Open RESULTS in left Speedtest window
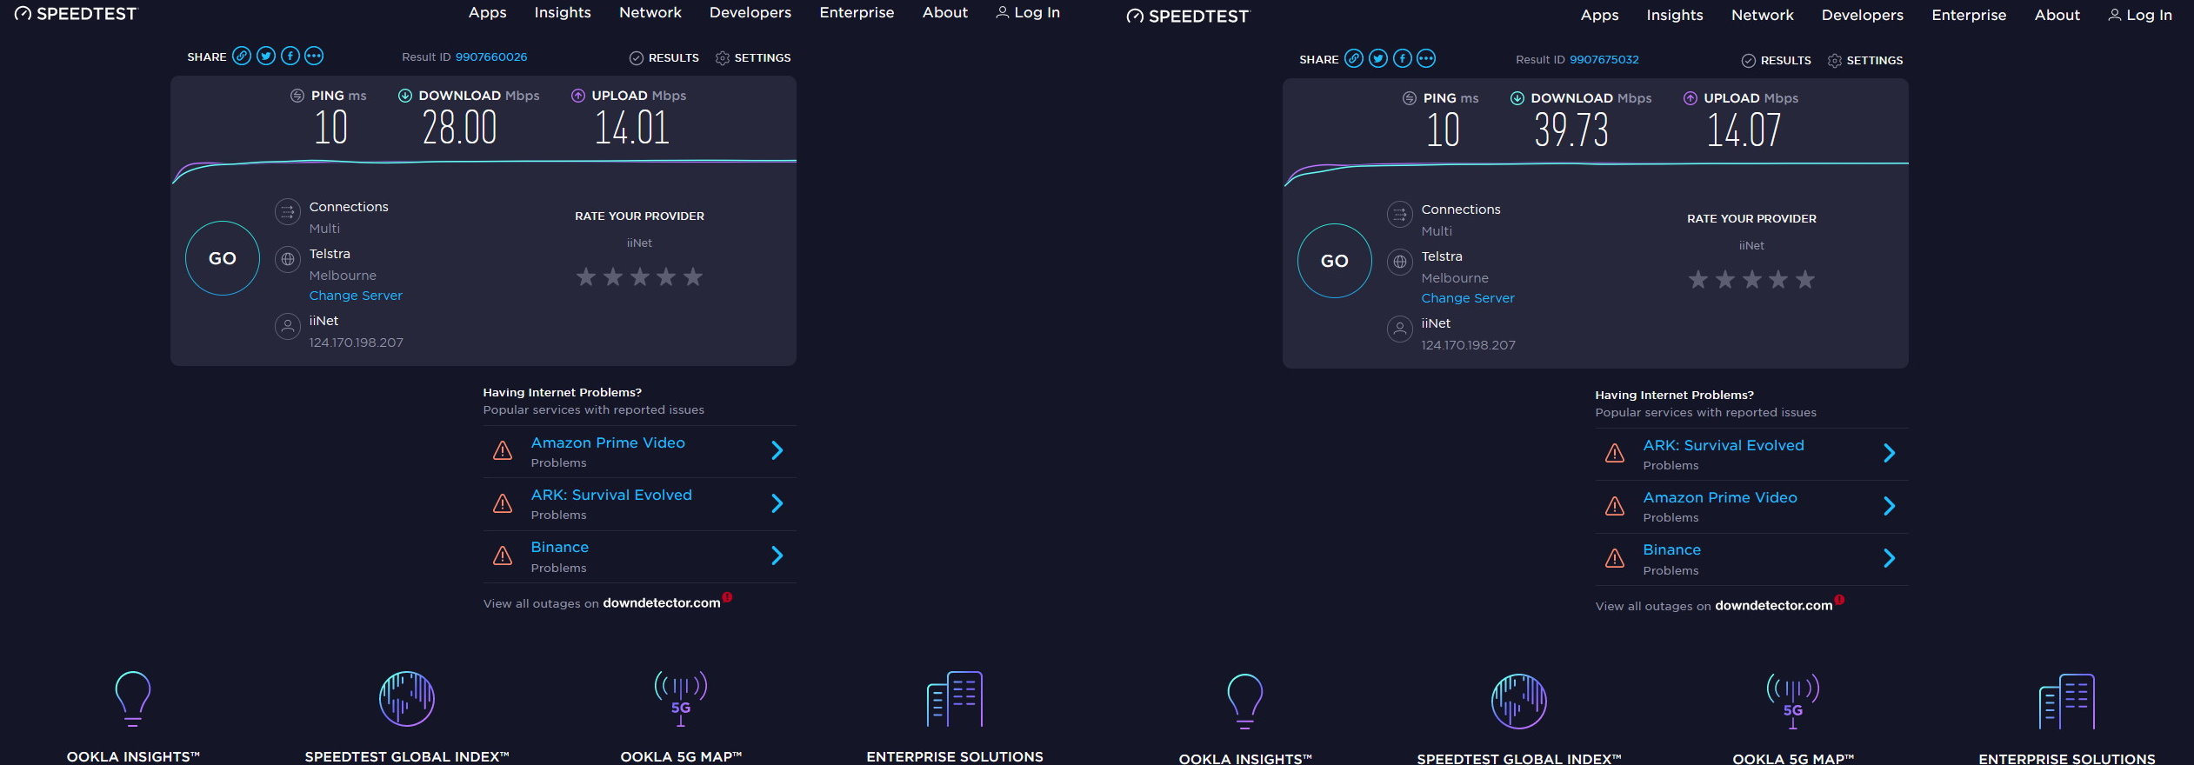Viewport: 2194px width, 765px height. point(664,58)
